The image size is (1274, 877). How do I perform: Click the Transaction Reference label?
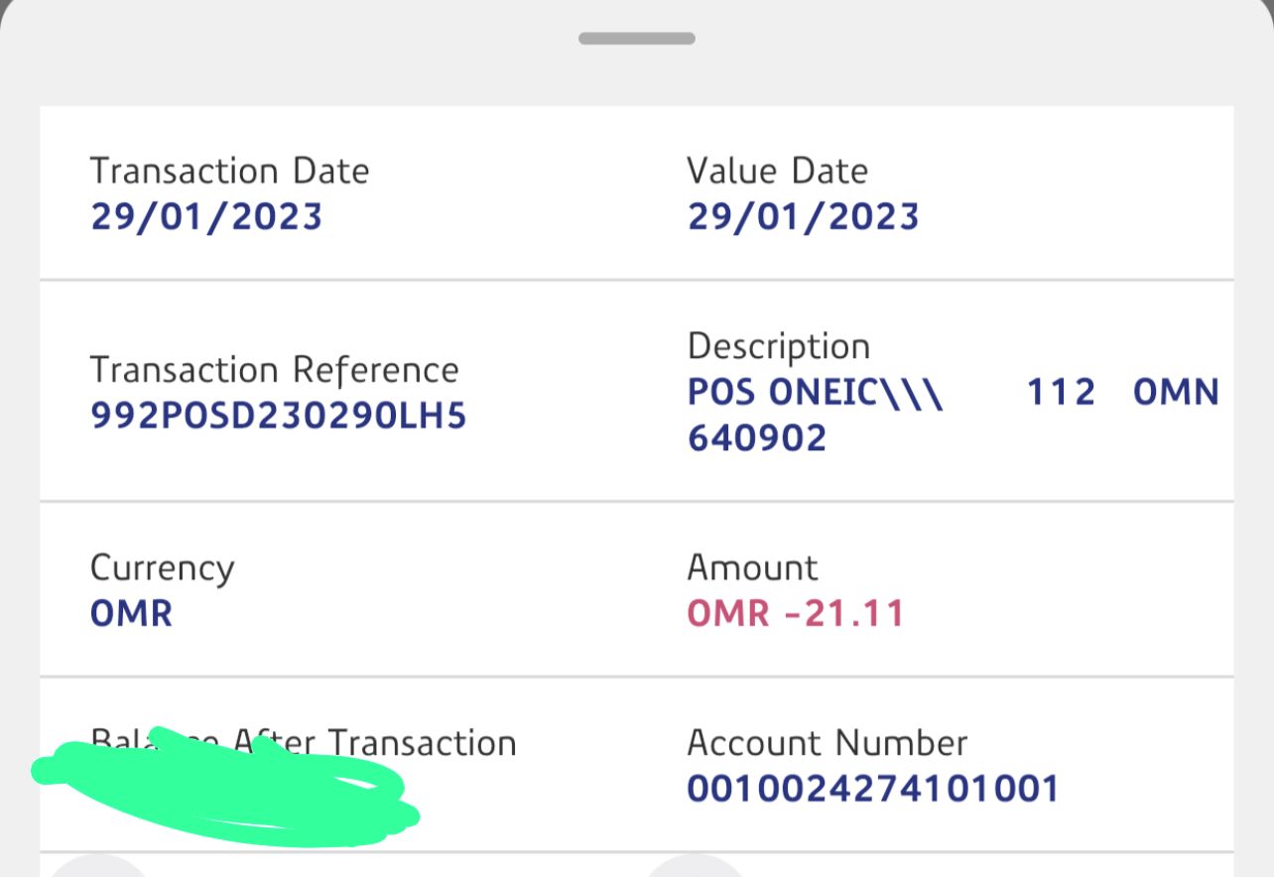274,370
